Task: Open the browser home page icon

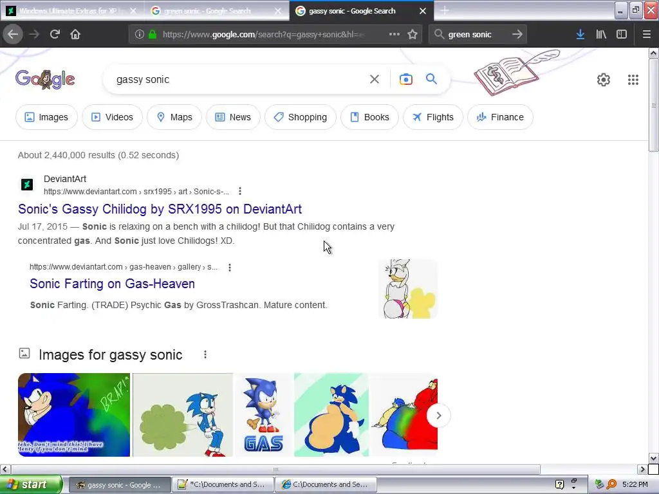Action: [75, 34]
